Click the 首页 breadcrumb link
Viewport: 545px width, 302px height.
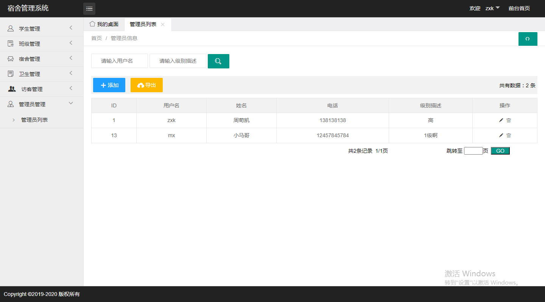point(97,38)
